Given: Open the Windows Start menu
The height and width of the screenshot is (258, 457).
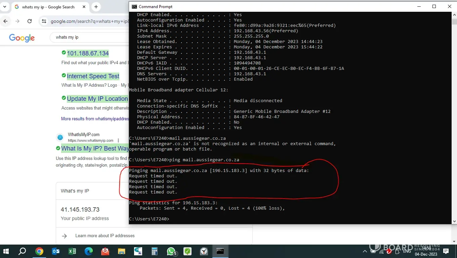Looking at the screenshot, I should click(x=6, y=251).
